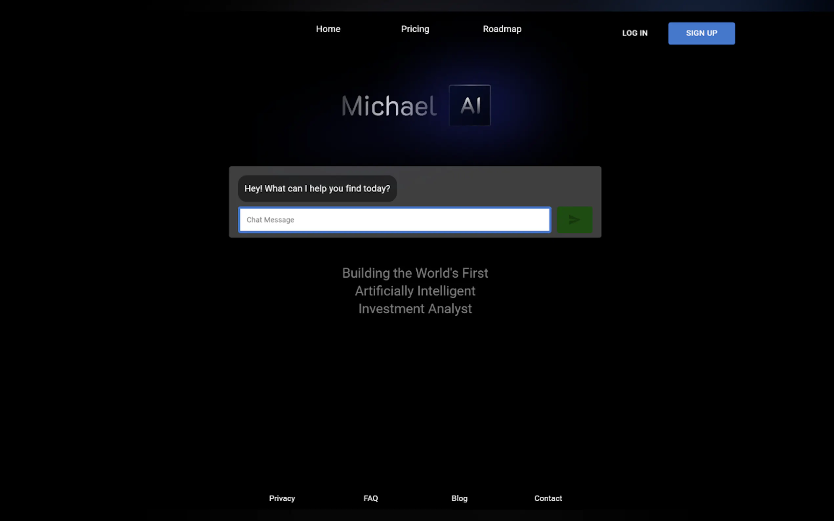Select the greeting chat bubble
834x521 pixels.
pos(317,188)
